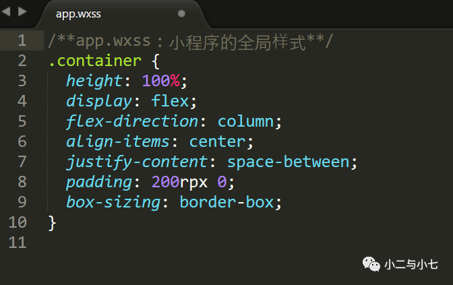Click the comment text on line 1
453x285 pixels.
(191, 41)
